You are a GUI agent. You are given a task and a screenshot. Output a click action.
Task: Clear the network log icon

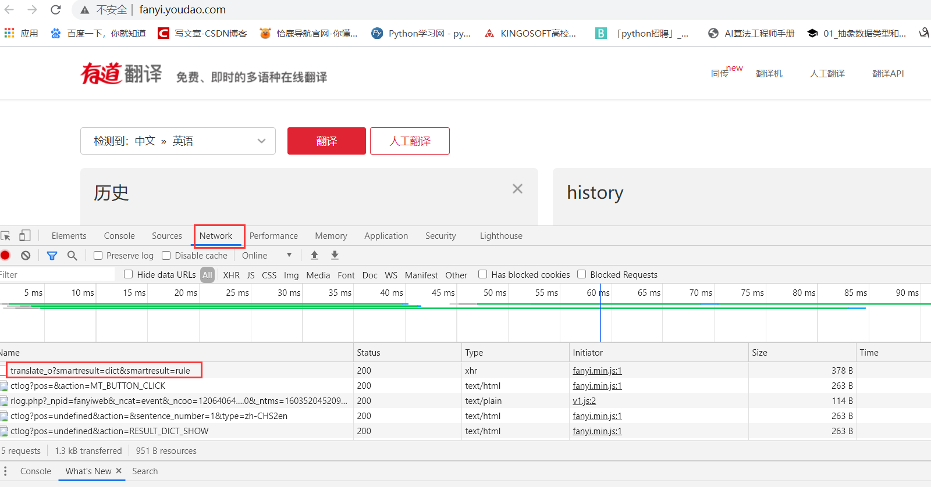point(26,255)
